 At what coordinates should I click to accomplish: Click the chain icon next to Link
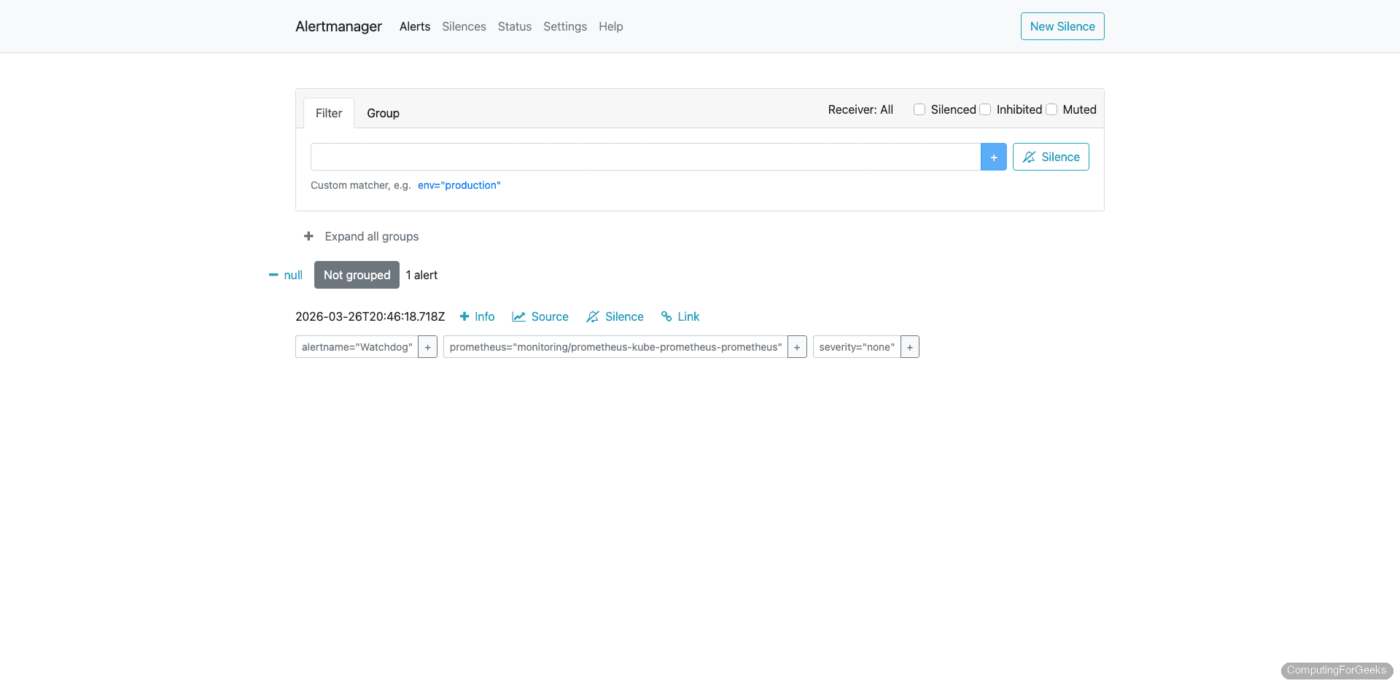click(x=666, y=316)
